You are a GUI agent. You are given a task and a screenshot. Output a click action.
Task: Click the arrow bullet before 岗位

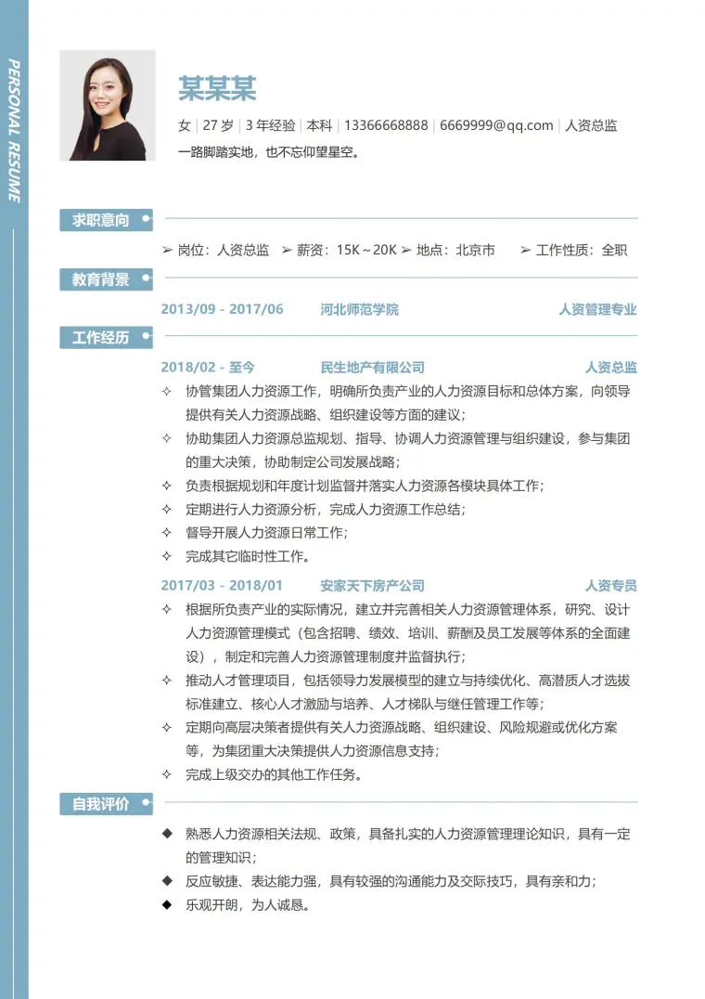click(167, 251)
